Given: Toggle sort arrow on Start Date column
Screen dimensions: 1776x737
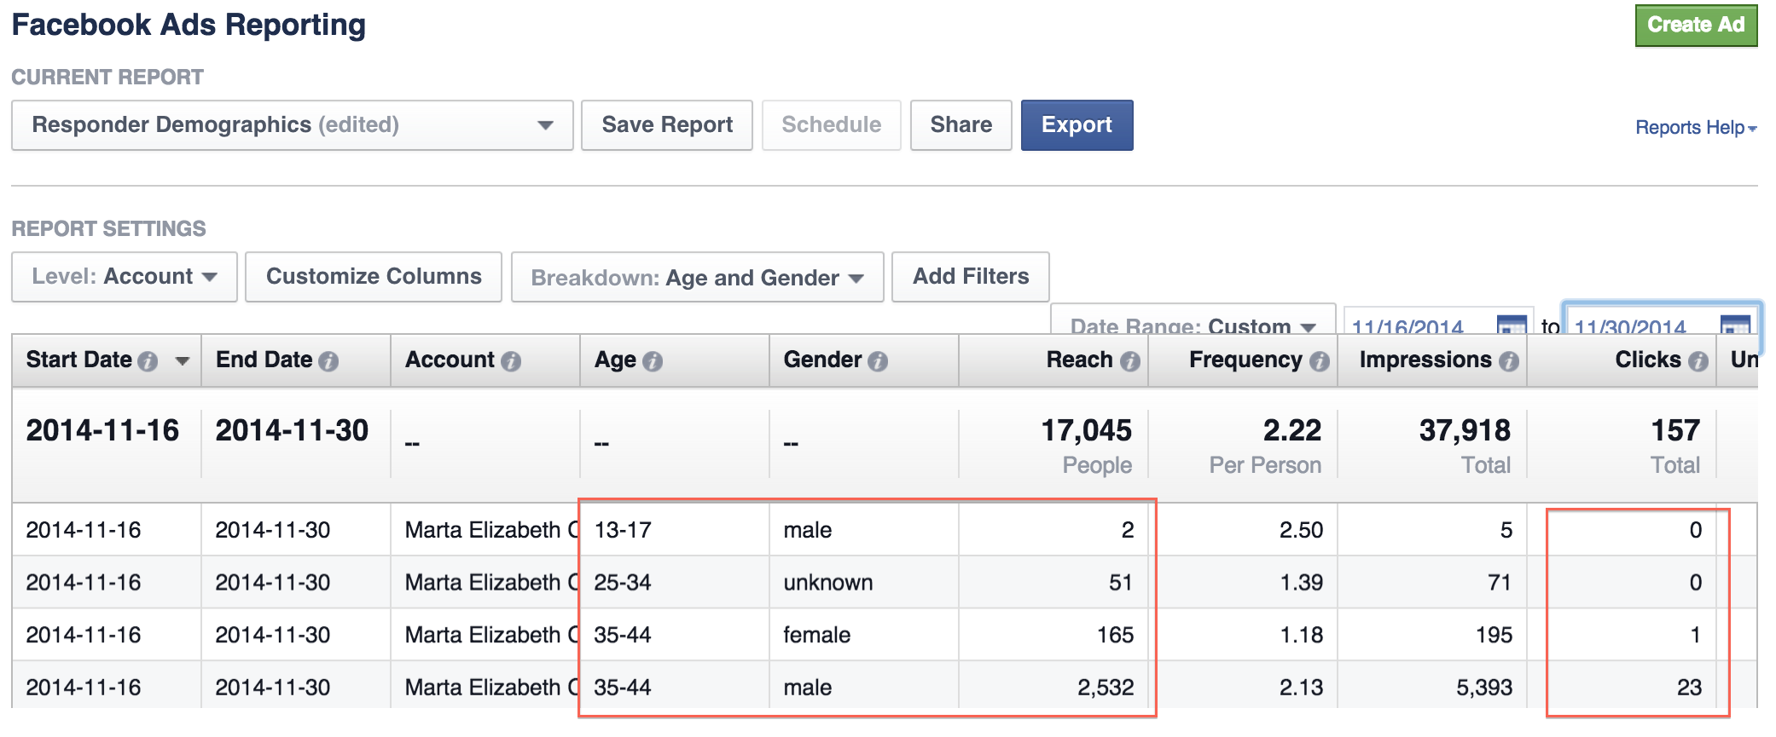Looking at the screenshot, I should tap(182, 361).
